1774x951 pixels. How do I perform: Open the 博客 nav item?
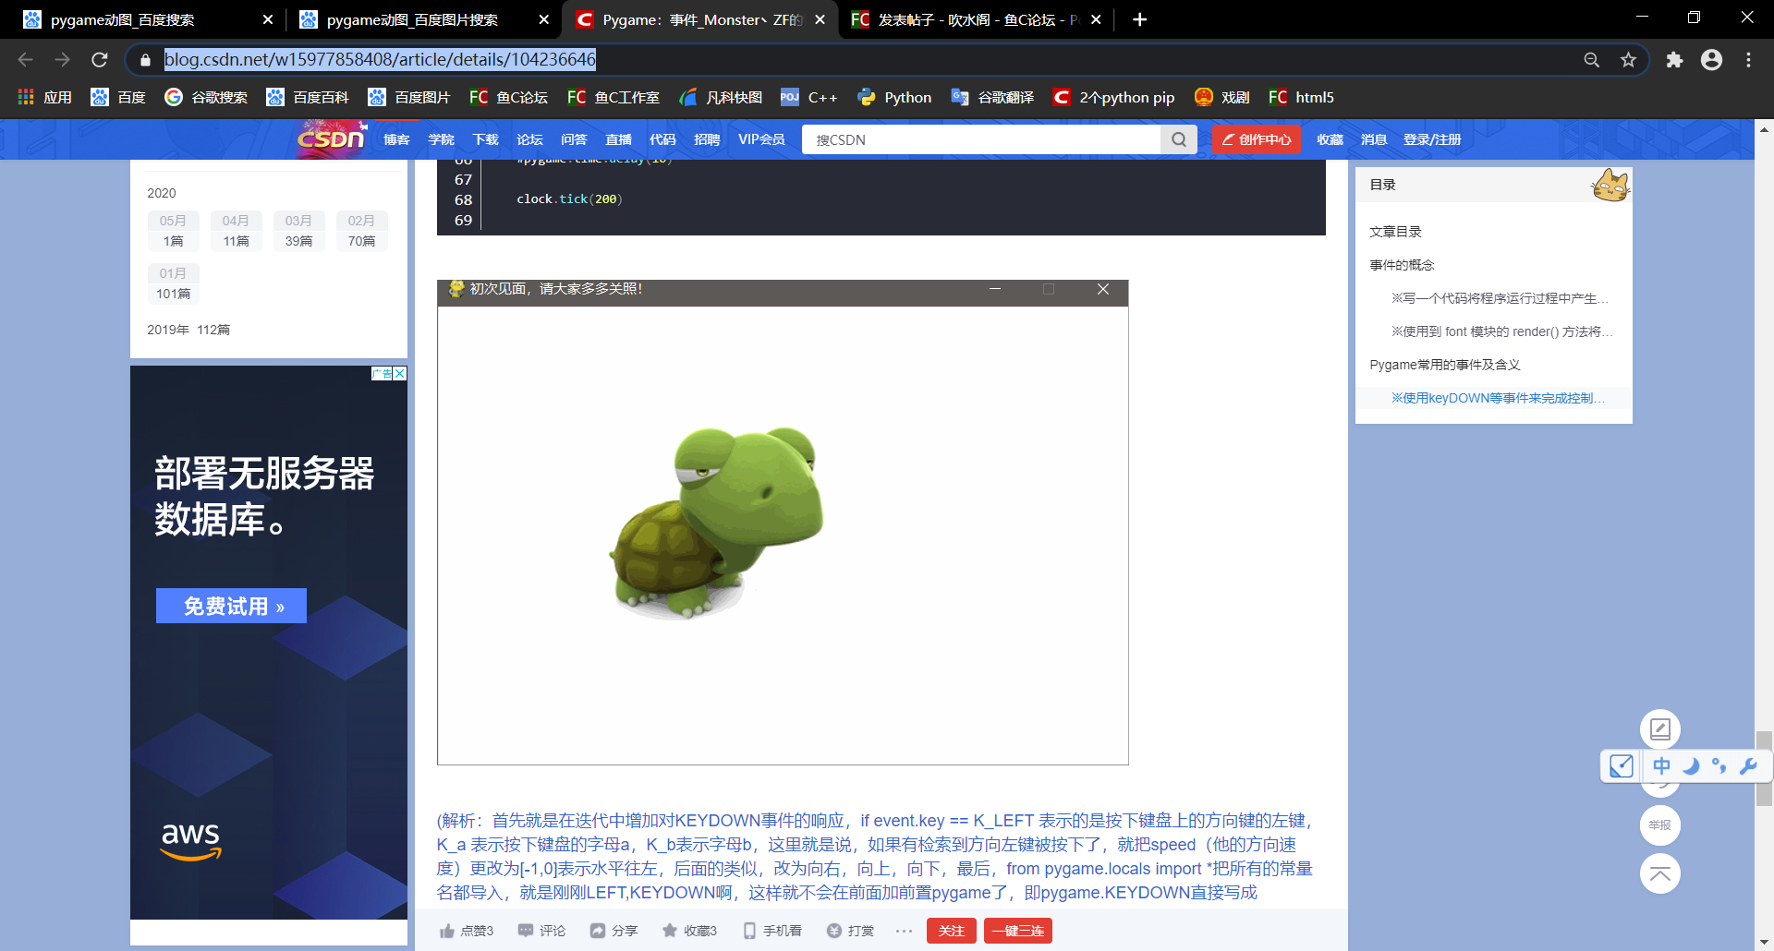pos(396,139)
